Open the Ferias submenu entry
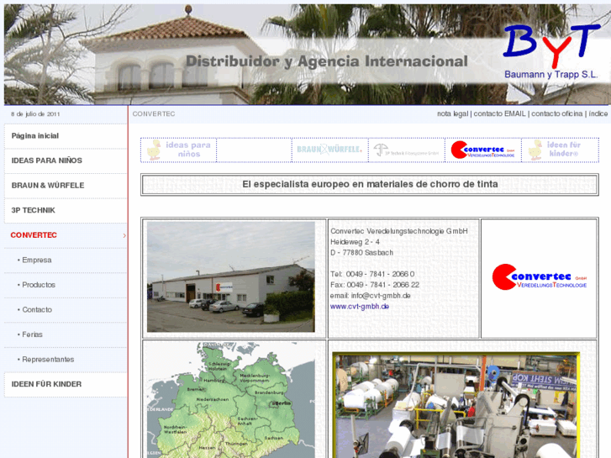Image resolution: width=611 pixels, height=458 pixels. point(30,334)
